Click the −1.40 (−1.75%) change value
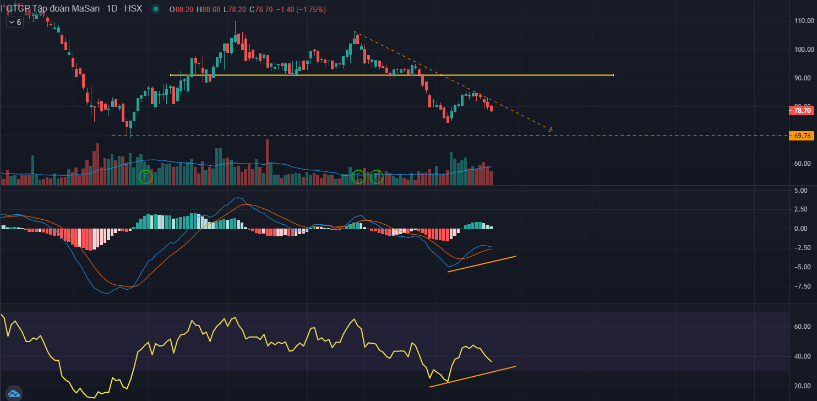Screen dimensions: 817x401 301,10
